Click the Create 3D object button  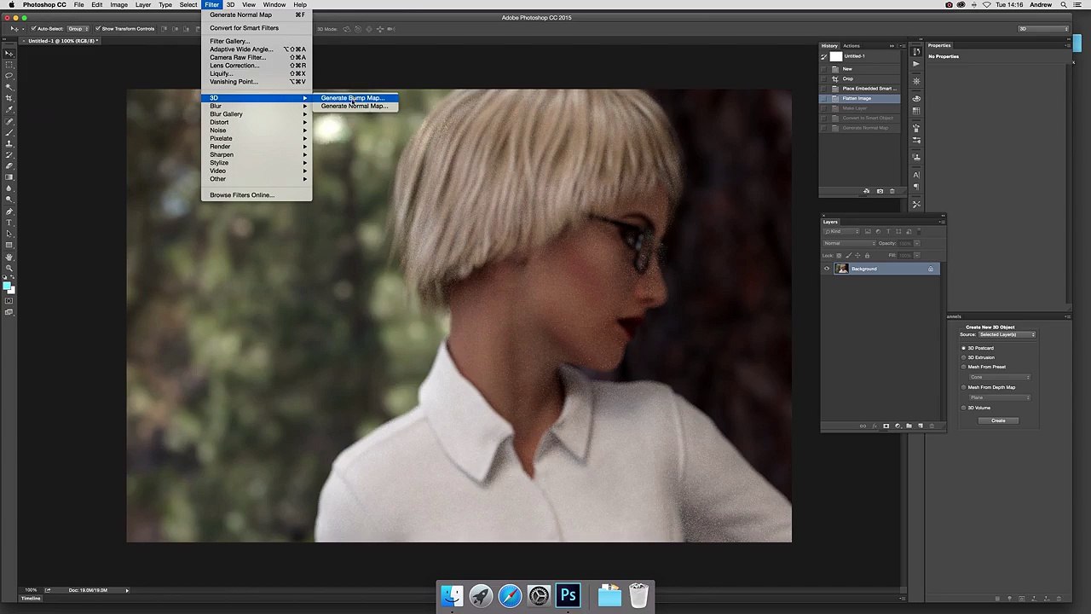[x=998, y=420]
